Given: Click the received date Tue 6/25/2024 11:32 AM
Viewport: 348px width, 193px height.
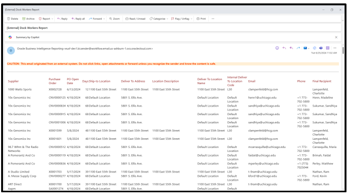Looking at the screenshot, I should pyautogui.click(x=324, y=53).
